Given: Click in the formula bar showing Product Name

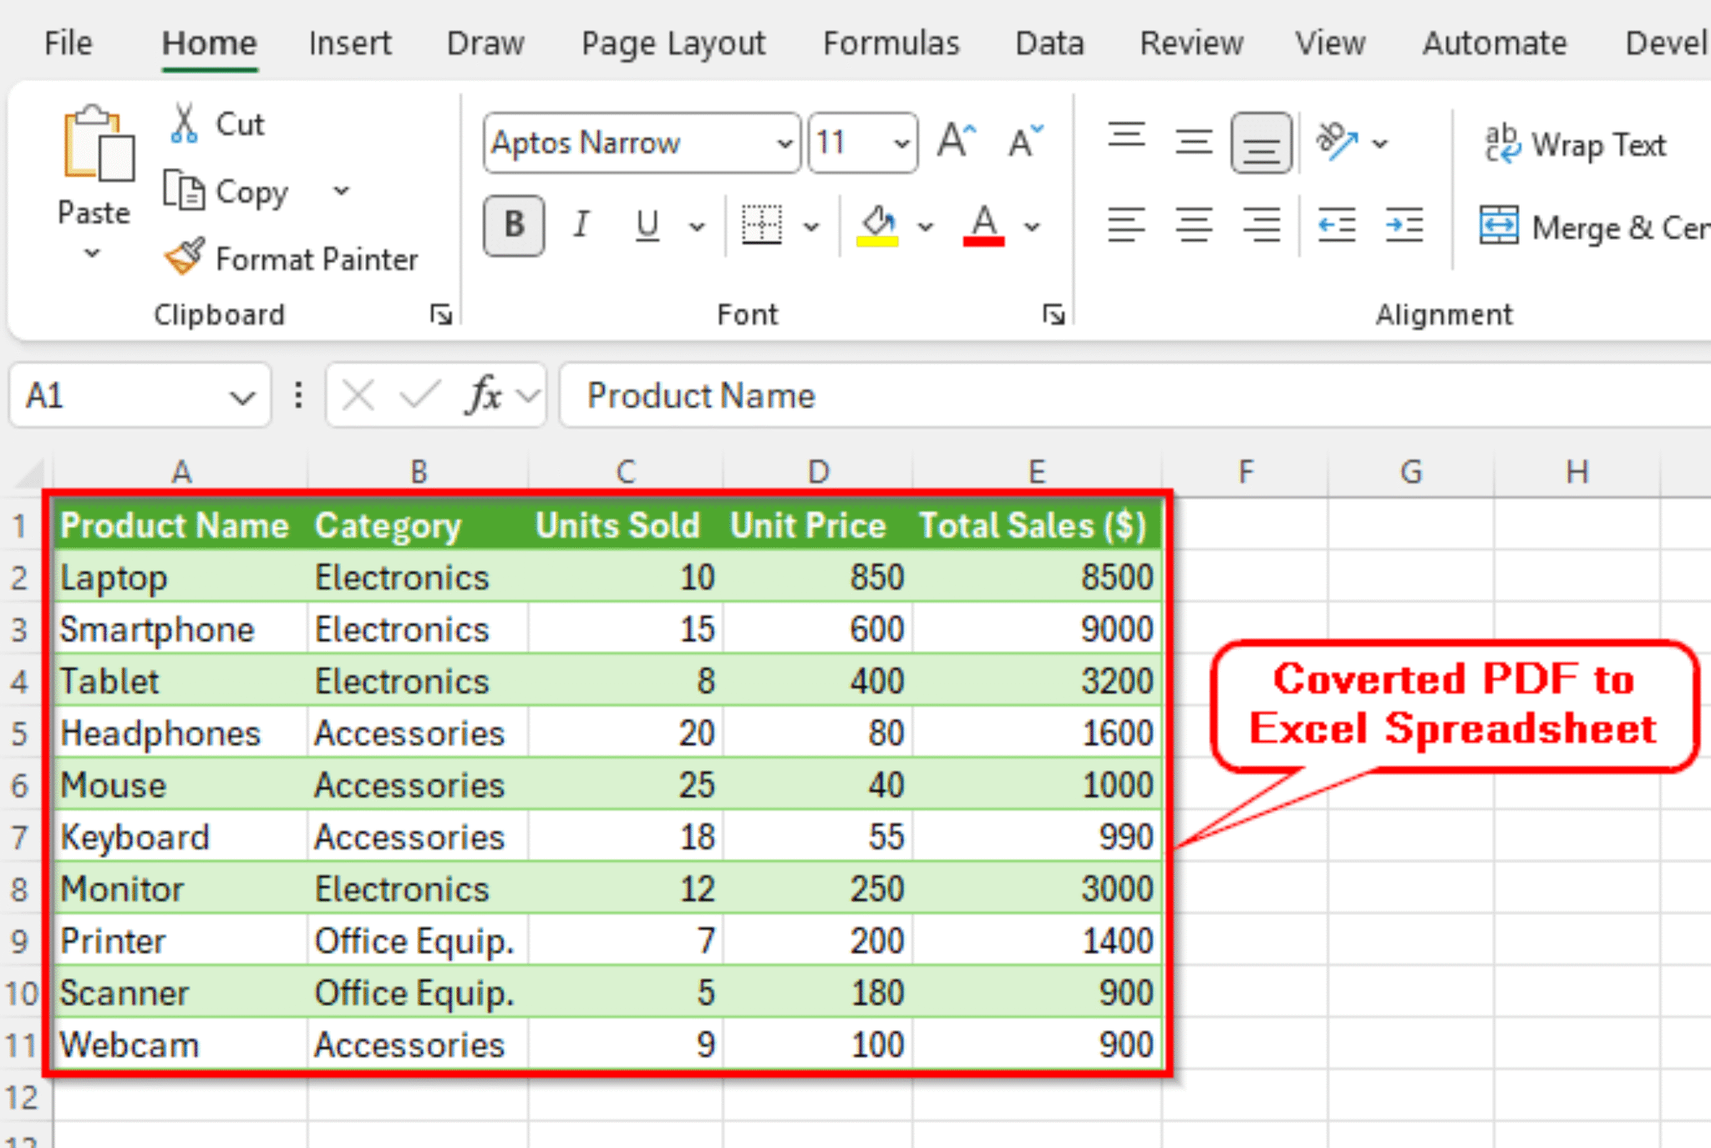Looking at the screenshot, I should (1135, 395).
